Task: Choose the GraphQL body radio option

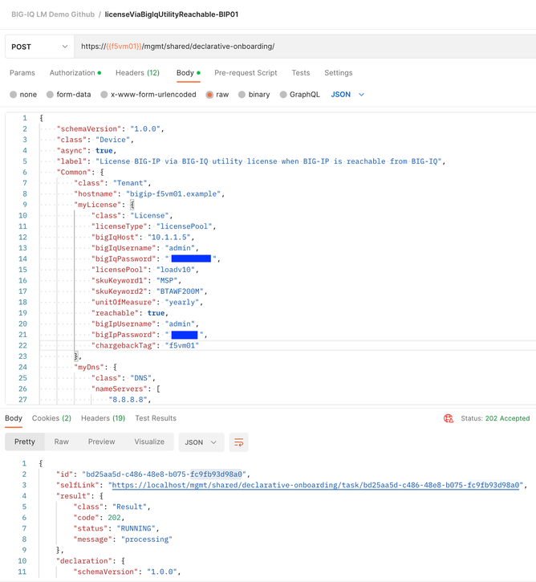Action: click(x=283, y=95)
